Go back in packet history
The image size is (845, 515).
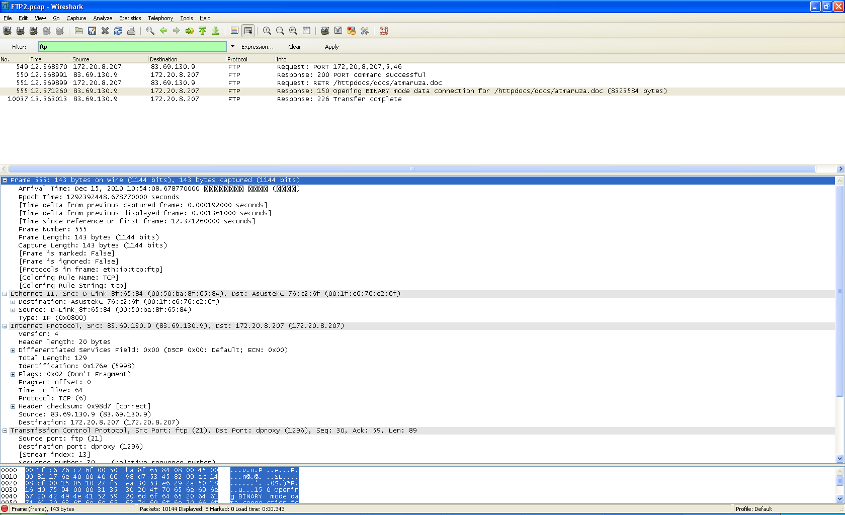163,31
